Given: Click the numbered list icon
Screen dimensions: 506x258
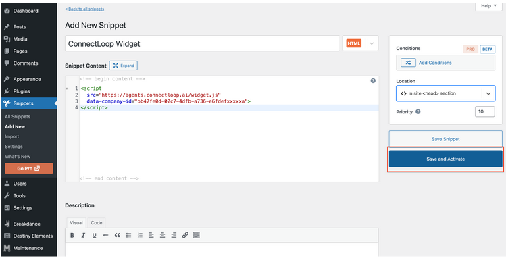Looking at the screenshot, I should click(x=140, y=236).
